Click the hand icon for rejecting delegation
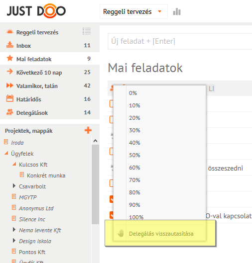Viewport: 252px width, 263px height. coord(121,233)
